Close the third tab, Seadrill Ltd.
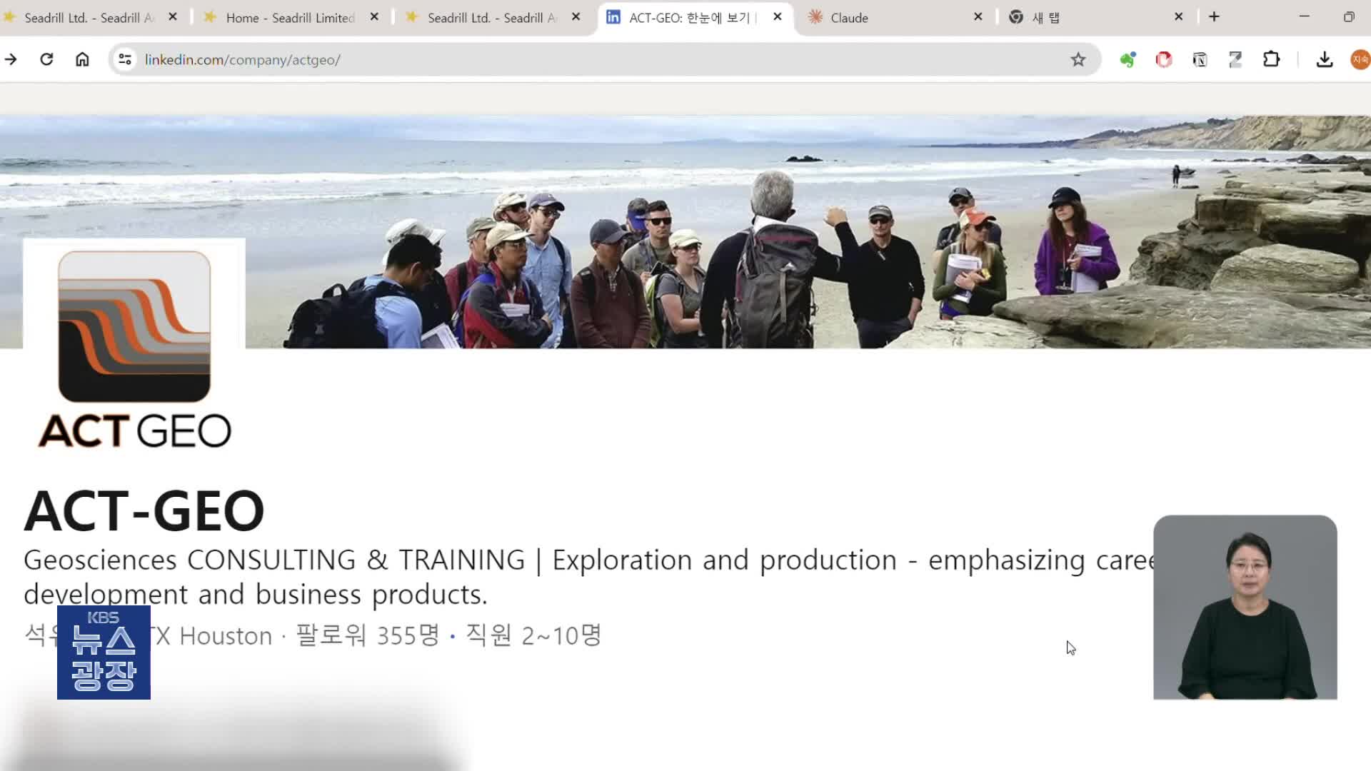The image size is (1371, 771). [x=576, y=16]
